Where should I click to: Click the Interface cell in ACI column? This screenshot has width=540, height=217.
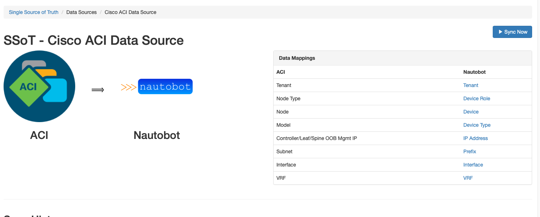pyautogui.click(x=367, y=165)
